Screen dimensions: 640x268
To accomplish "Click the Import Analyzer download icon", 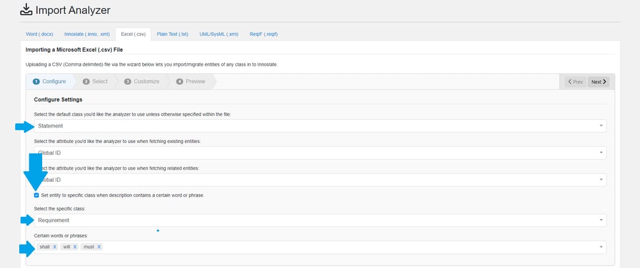I will pyautogui.click(x=26, y=10).
